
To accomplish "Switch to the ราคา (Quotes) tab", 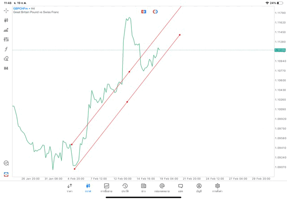I will point(70,187).
